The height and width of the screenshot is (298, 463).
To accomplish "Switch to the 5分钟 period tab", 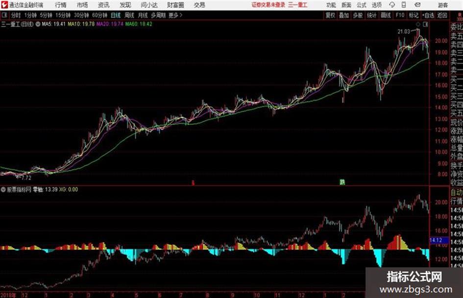I will pos(46,15).
